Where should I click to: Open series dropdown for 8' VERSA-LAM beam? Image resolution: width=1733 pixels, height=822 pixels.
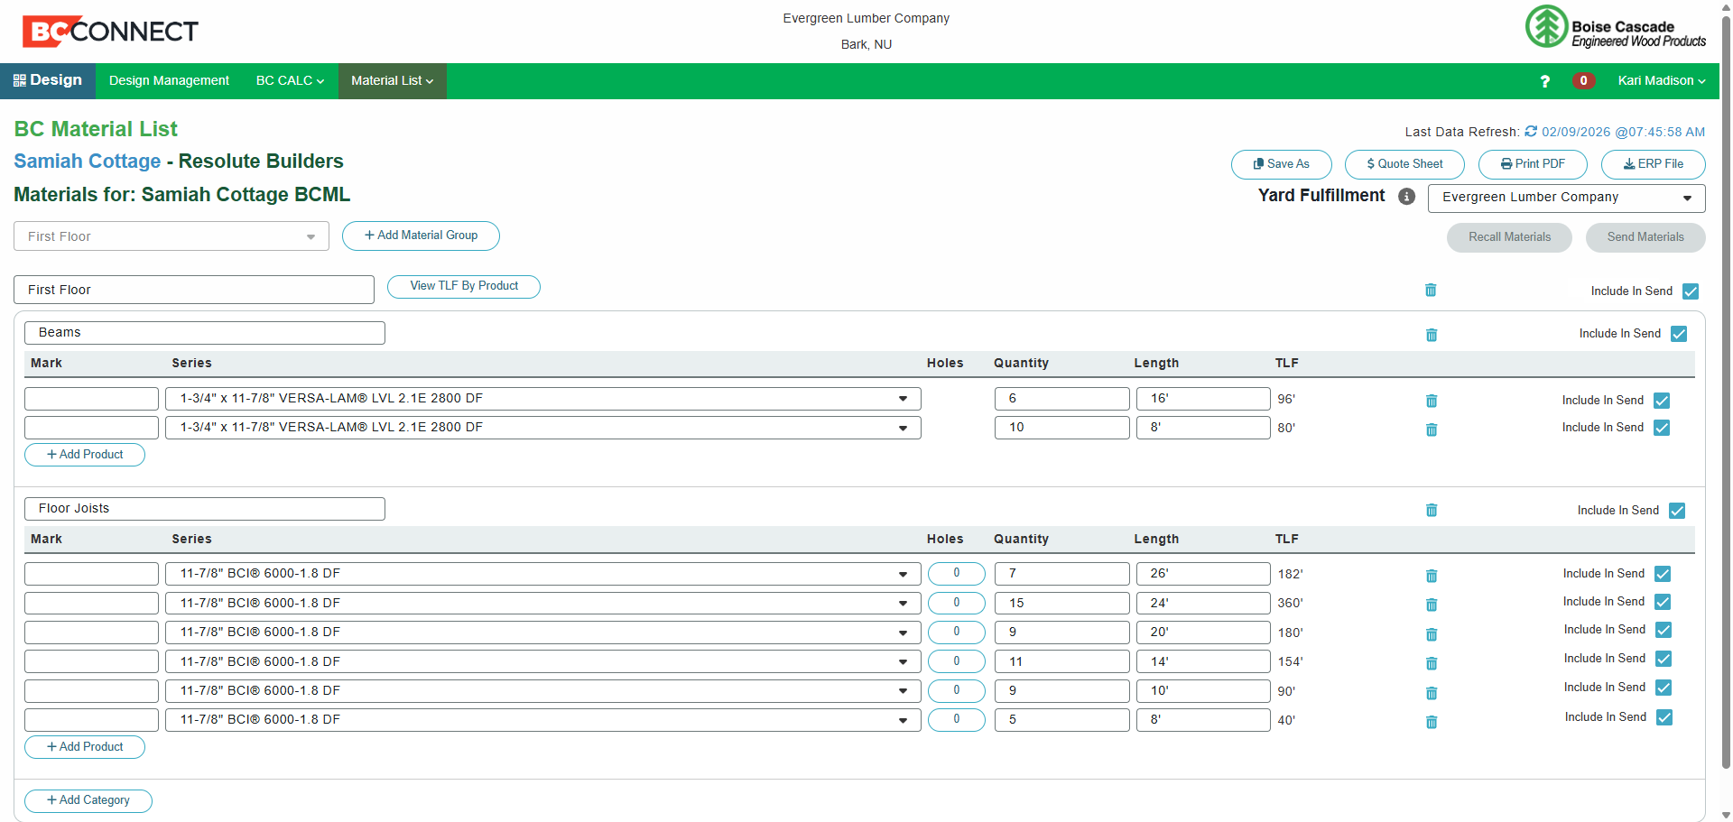pos(543,428)
